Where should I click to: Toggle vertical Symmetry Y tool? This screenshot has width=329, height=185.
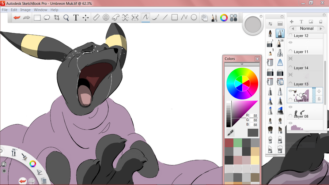tap(135, 18)
